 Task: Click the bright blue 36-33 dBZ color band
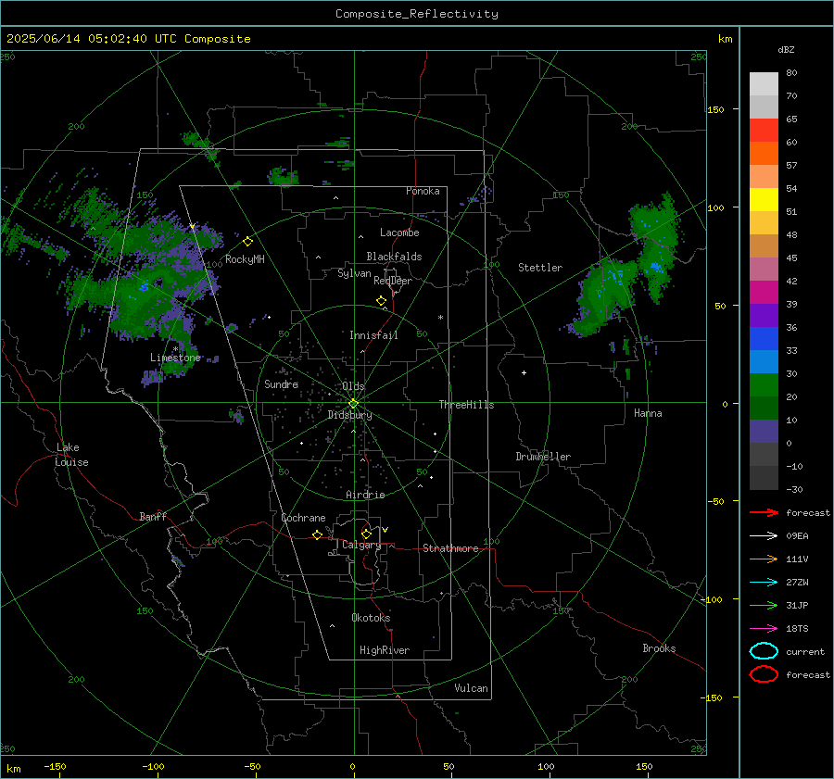pyautogui.click(x=764, y=339)
